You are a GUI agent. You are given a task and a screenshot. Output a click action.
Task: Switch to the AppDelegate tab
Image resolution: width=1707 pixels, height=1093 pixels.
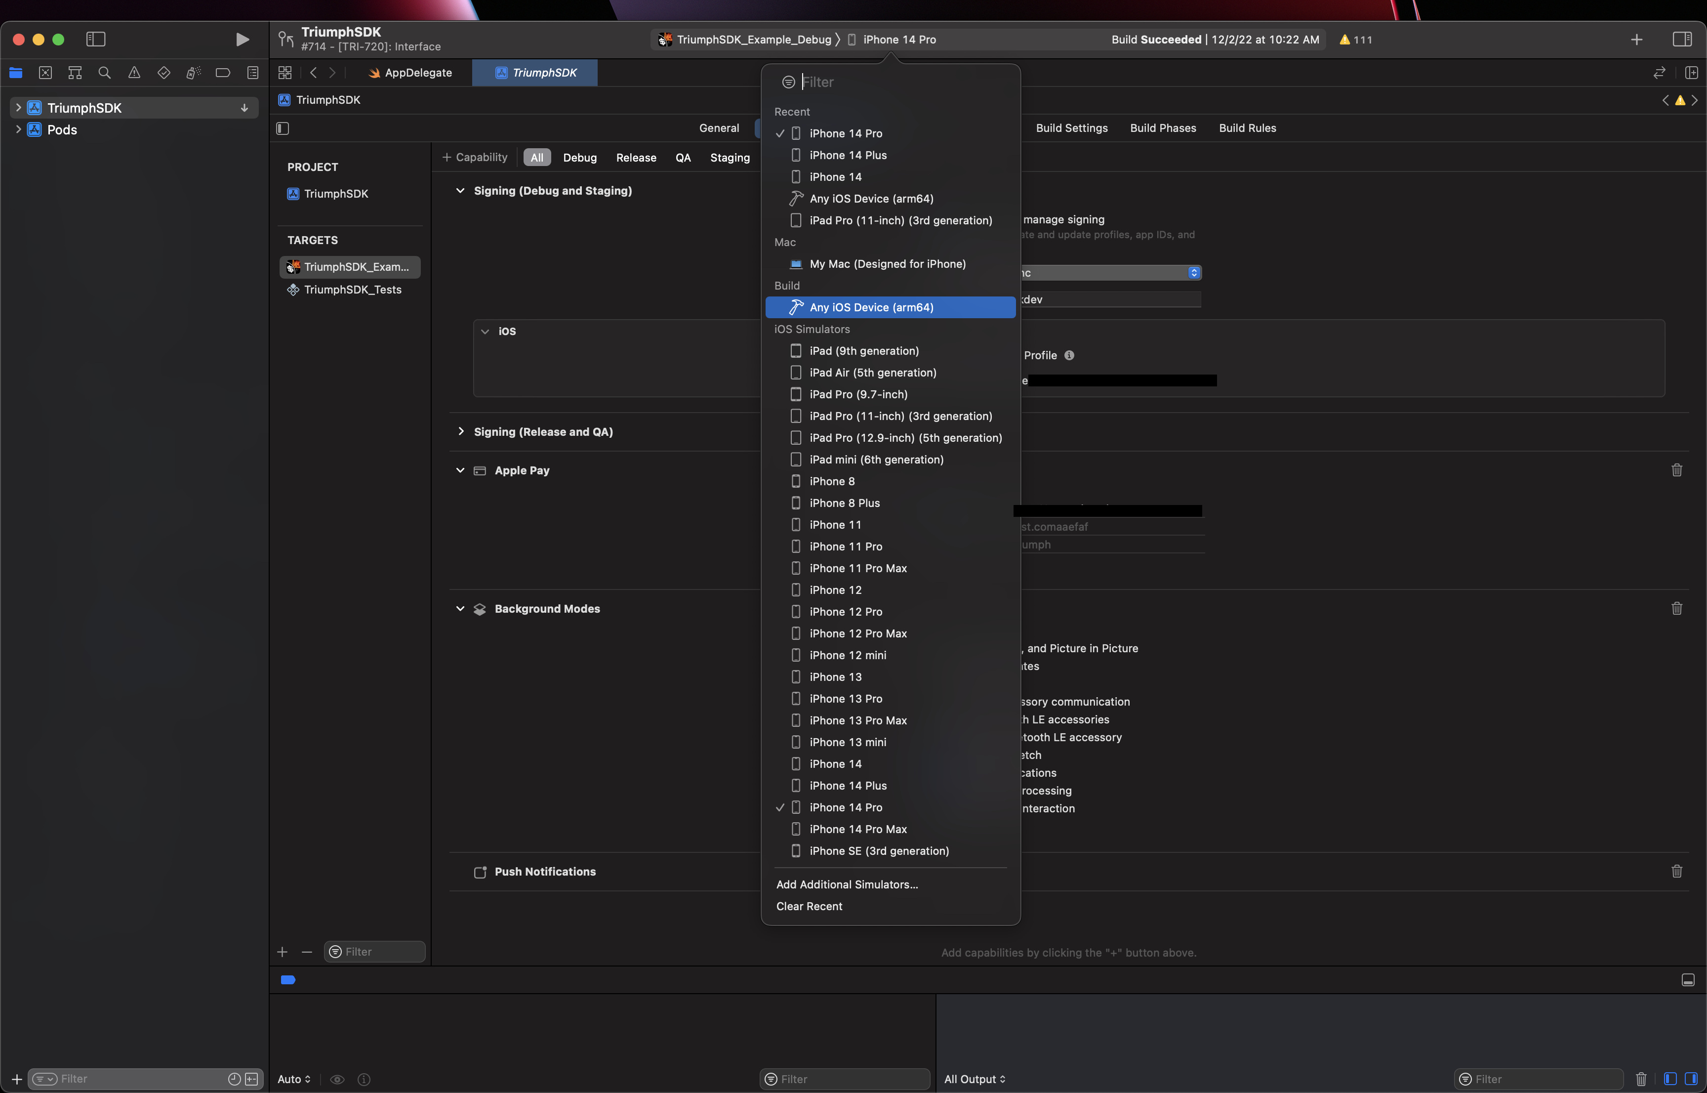pos(410,73)
